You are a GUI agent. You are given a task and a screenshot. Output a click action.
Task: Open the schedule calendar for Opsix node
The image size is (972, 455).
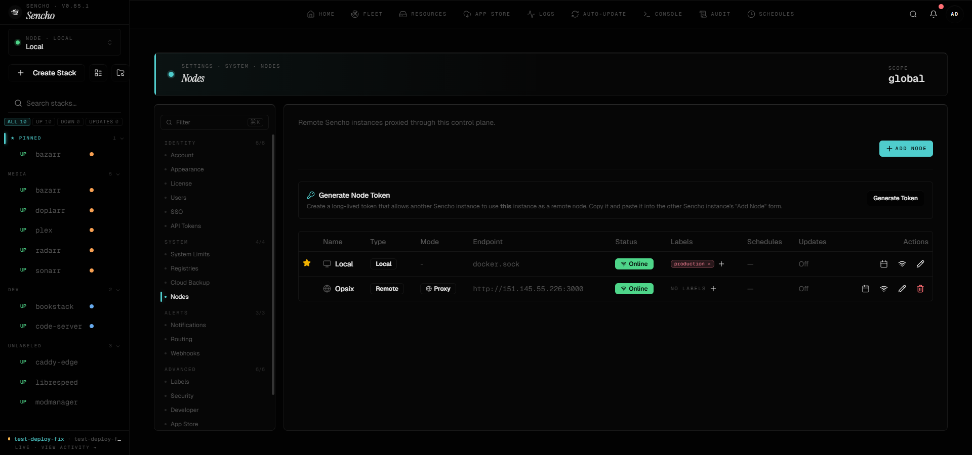tap(866, 289)
